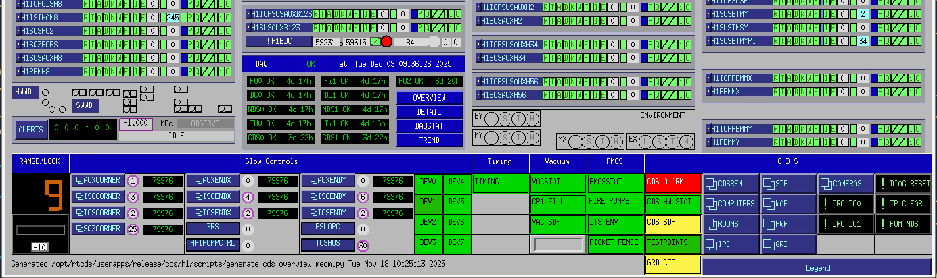Image resolution: width=937 pixels, height=278 pixels.
Task: Open the DAQ OVERVIEW screen
Action: tap(430, 98)
